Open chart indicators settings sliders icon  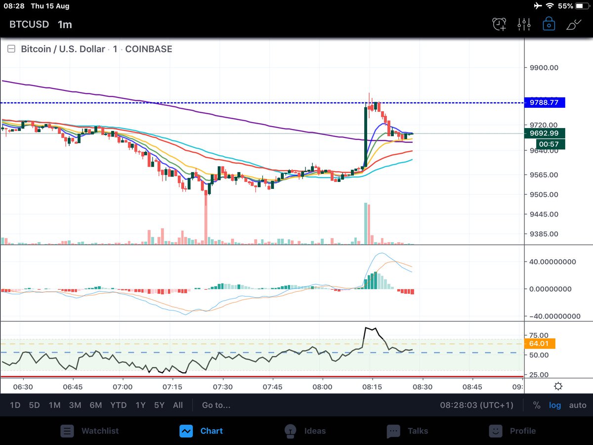coord(524,24)
